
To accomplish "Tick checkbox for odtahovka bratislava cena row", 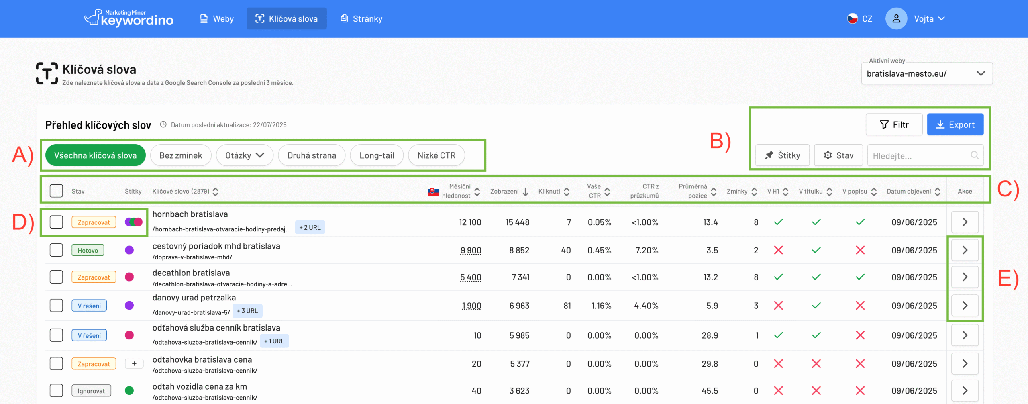I will point(56,363).
